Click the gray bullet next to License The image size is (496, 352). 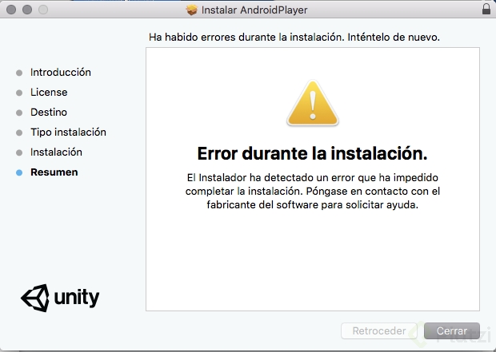[19, 93]
